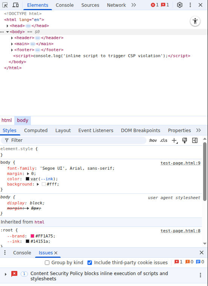Click the red page errors counter in Issues bar

point(178,262)
